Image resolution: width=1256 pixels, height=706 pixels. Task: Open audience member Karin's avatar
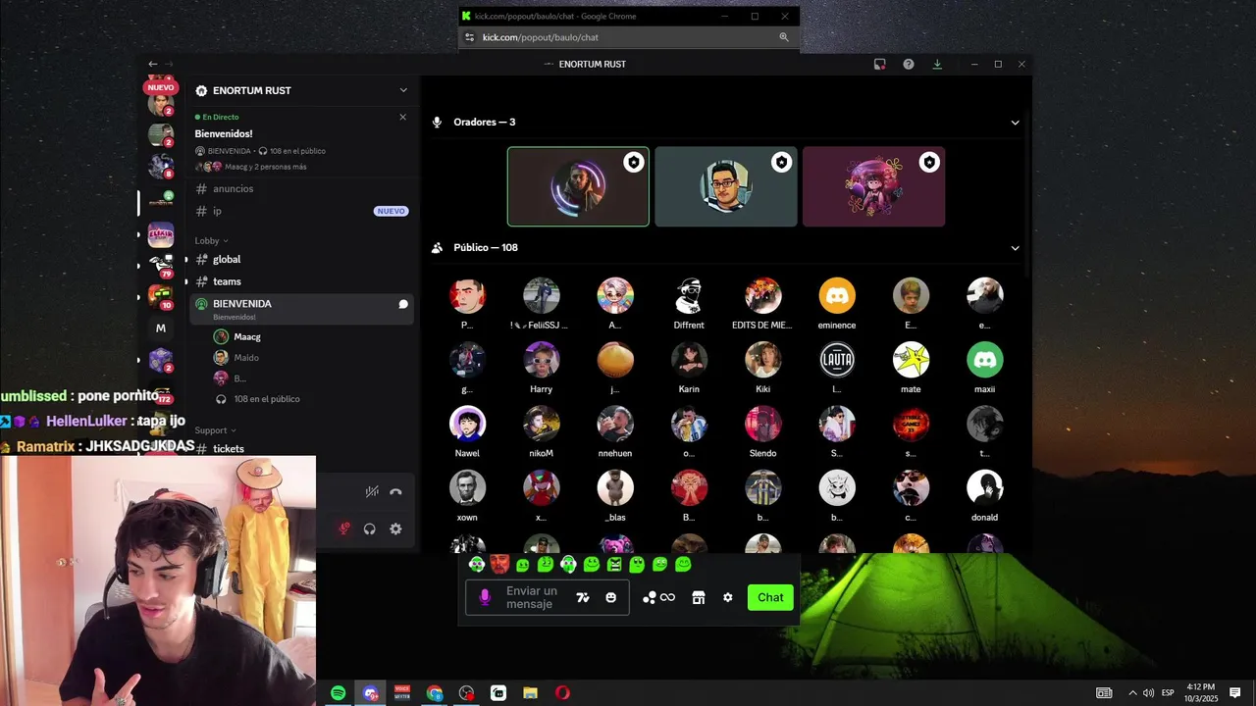tap(689, 360)
